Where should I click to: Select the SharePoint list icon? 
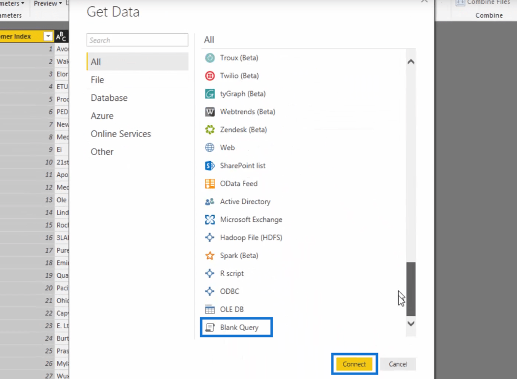pos(210,166)
